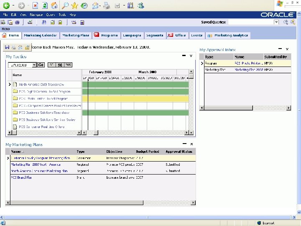Click the Marketing Analytics bar chart icon
301x226 pixels.
[x=210, y=36]
